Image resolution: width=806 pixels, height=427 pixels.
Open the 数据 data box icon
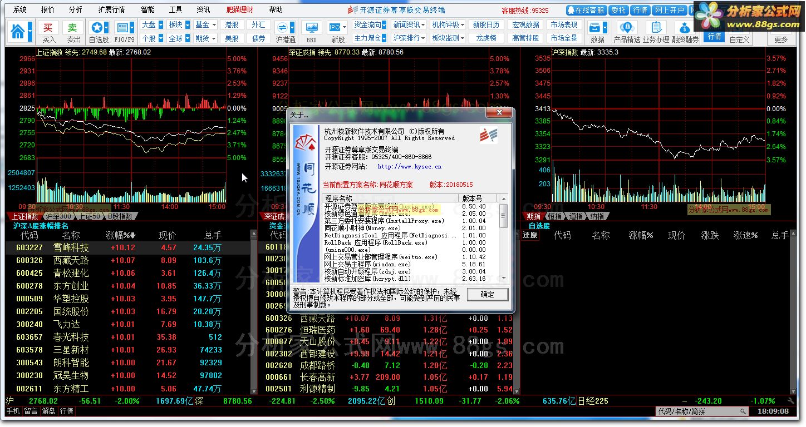coord(595,28)
